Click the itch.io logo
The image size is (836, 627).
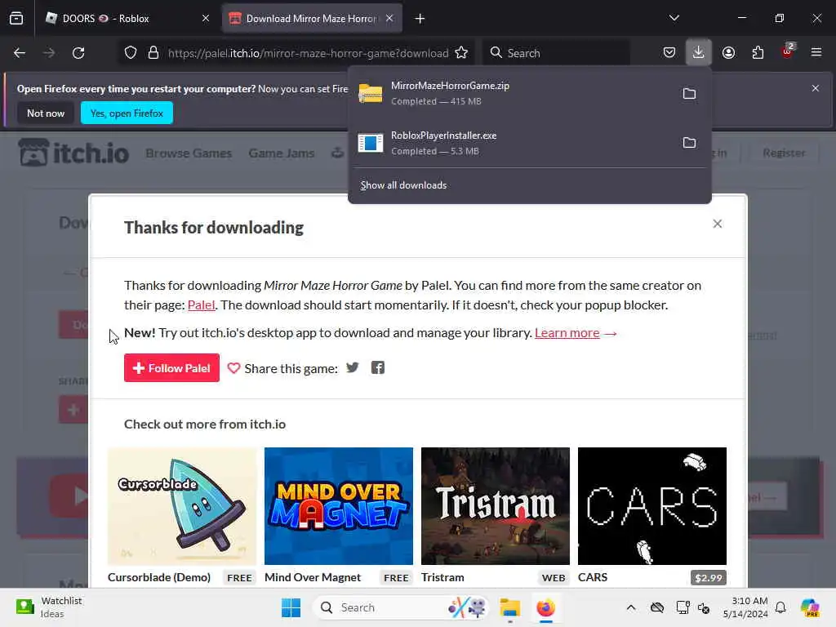coord(73,153)
